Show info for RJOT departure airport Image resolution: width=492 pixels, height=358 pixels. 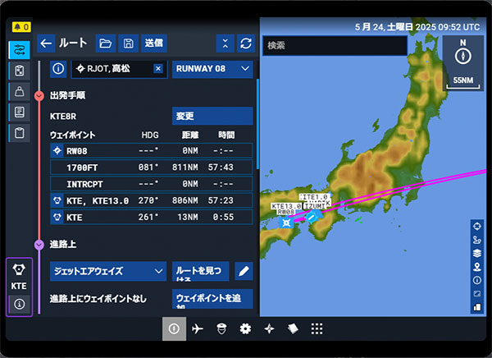click(x=58, y=69)
